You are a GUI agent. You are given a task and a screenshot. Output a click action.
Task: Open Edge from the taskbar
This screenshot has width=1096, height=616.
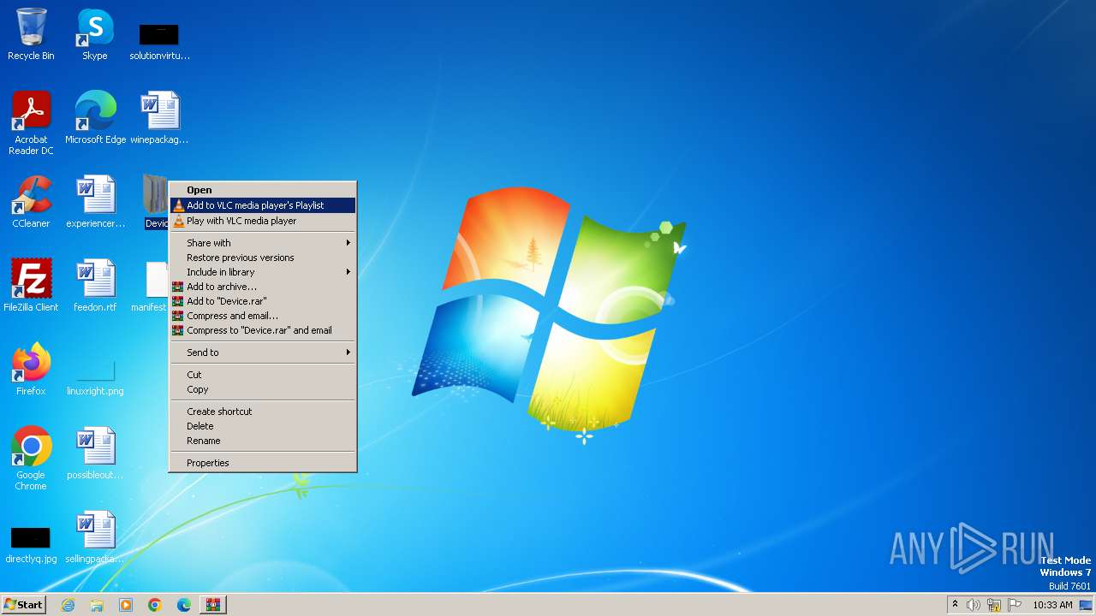(x=184, y=605)
